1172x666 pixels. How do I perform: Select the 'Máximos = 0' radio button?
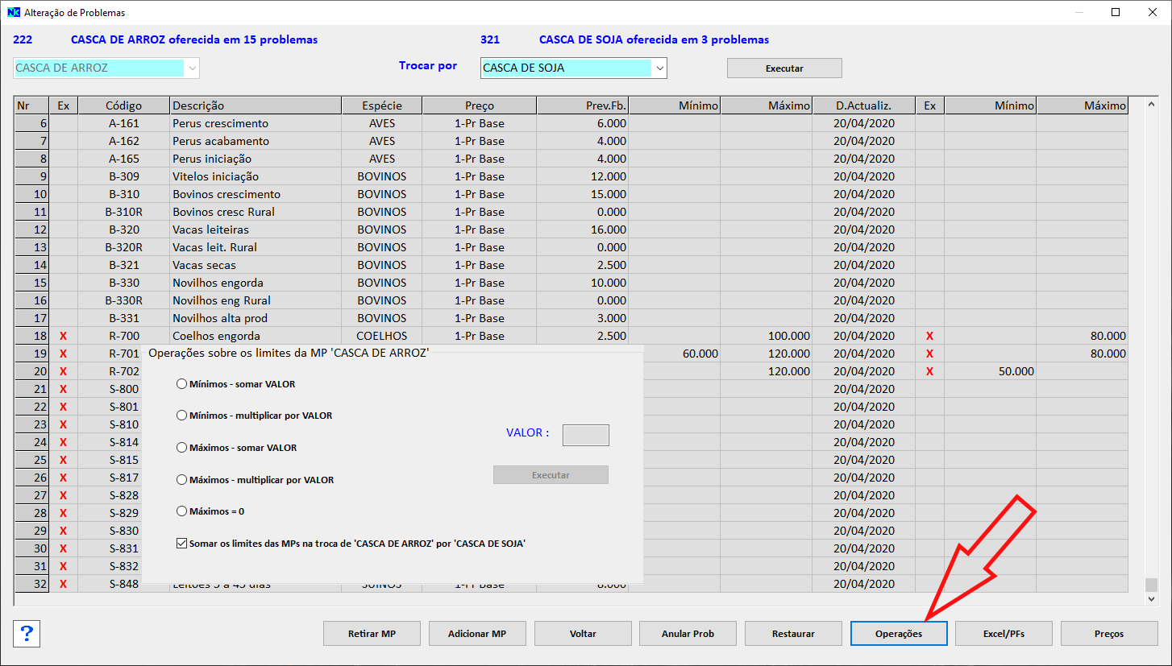(x=181, y=511)
